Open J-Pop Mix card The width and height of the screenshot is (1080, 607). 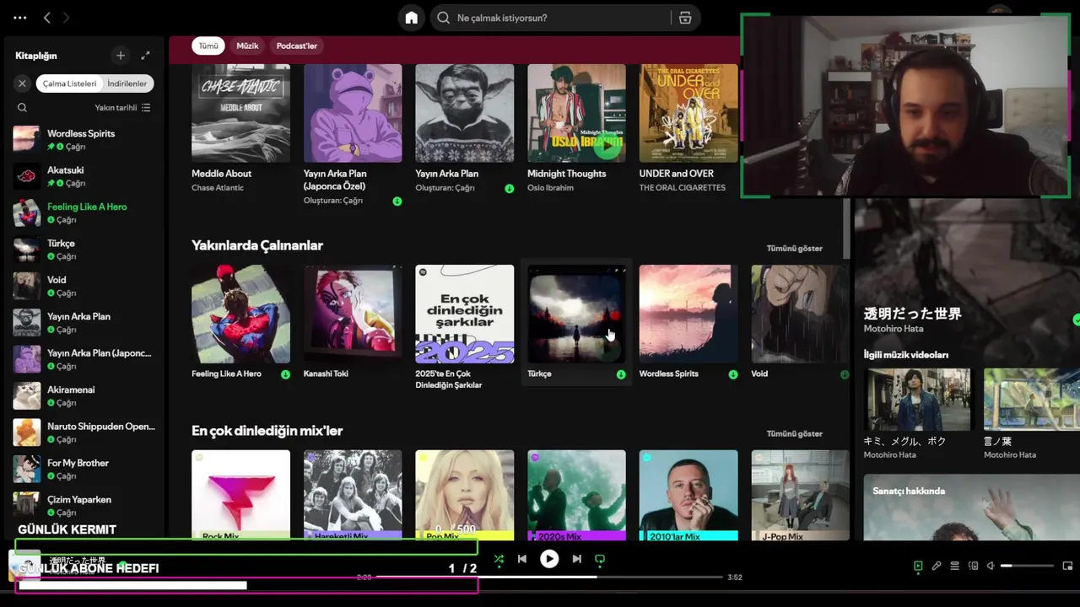pos(800,496)
